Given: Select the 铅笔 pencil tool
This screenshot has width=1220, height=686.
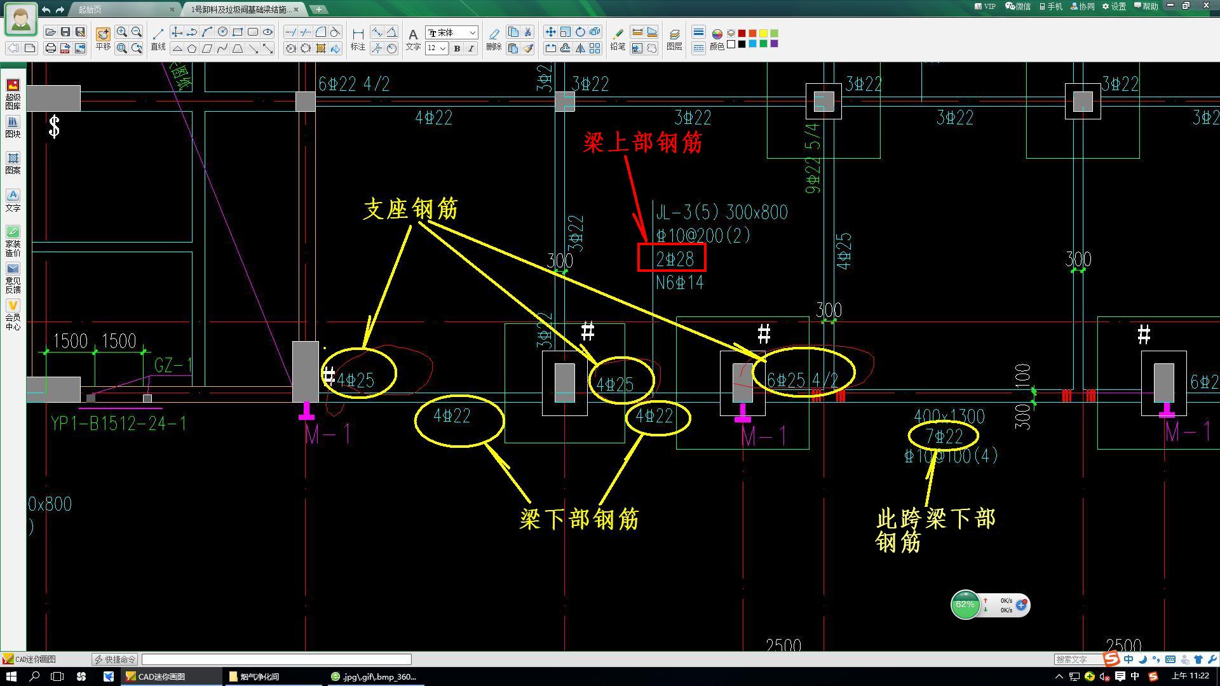Looking at the screenshot, I should 617,39.
